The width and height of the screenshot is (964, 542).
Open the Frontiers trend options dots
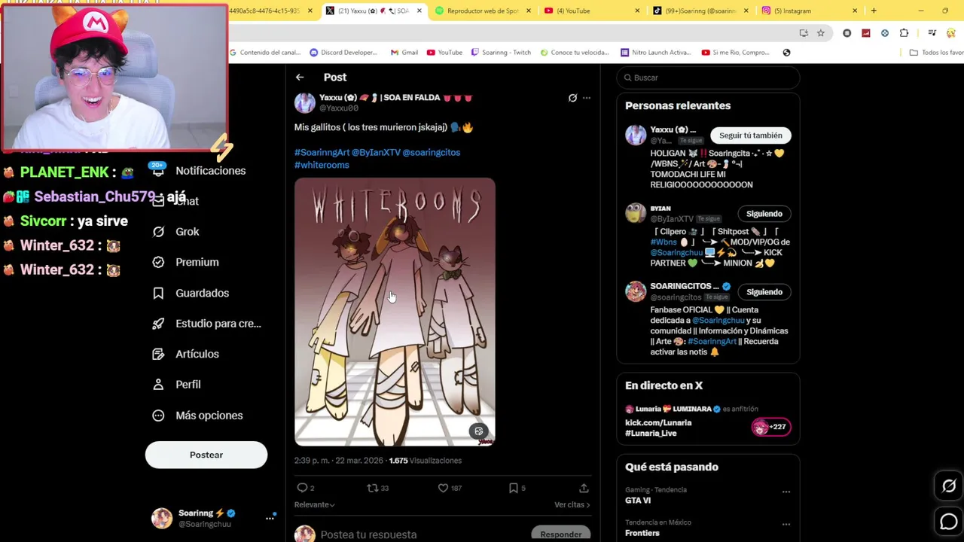point(786,524)
